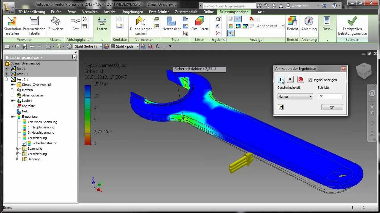Expand the Test 1:1 simulation node

click(x=7, y=74)
